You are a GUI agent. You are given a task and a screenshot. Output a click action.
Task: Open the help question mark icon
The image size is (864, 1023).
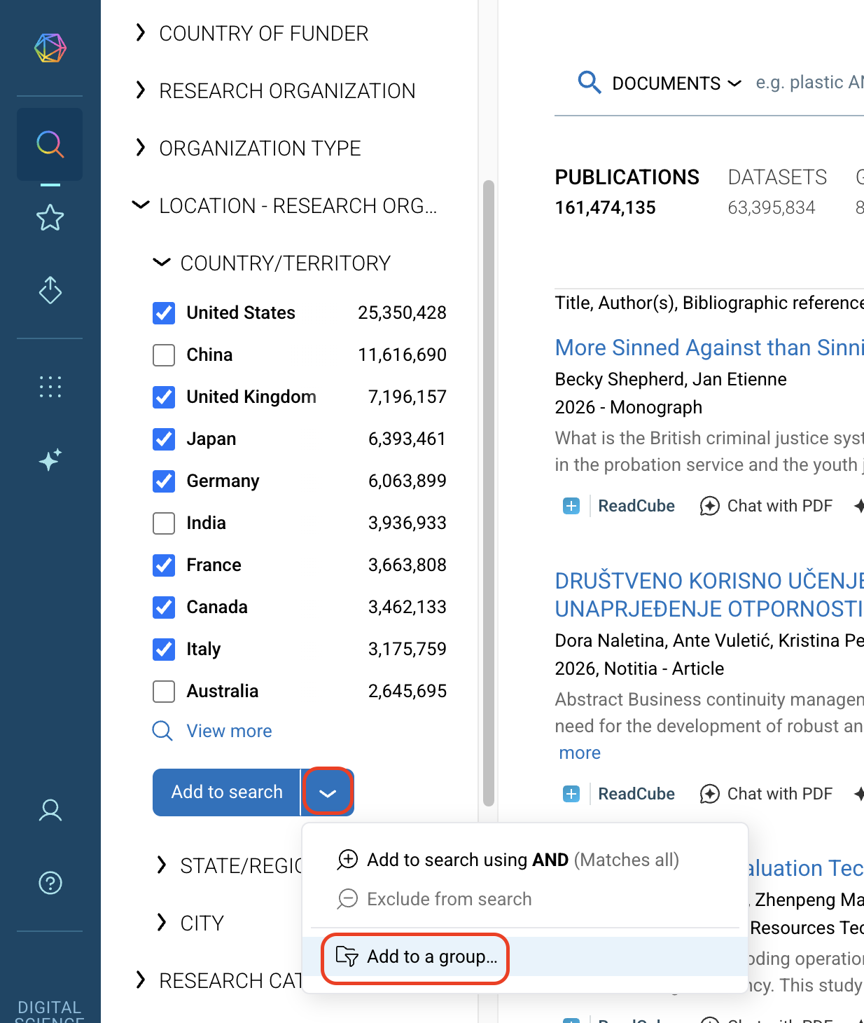click(x=50, y=883)
